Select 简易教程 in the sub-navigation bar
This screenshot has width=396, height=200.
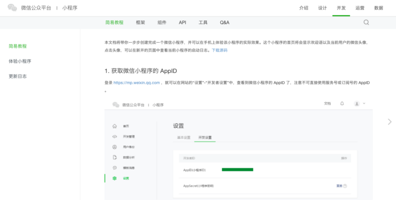(114, 22)
